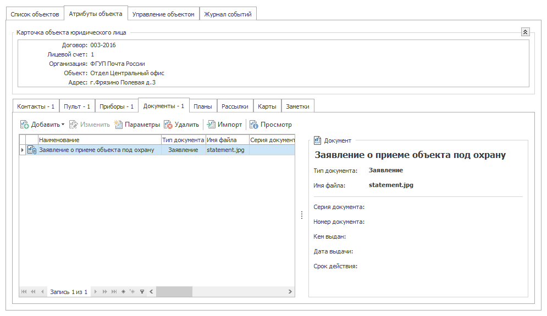Go to previous record in navigator
The height and width of the screenshot is (316, 547).
[x=42, y=292]
